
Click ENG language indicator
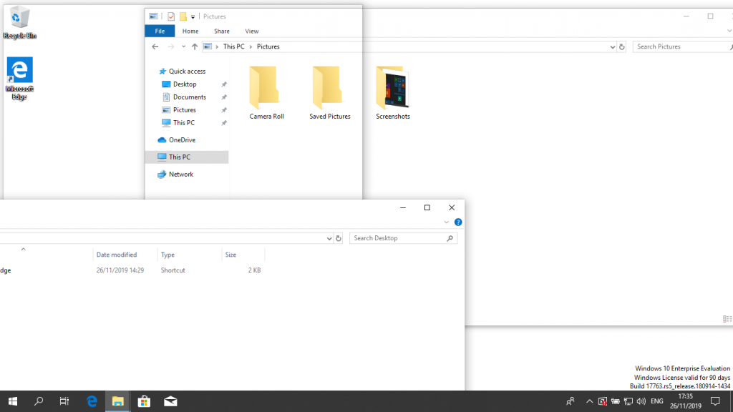click(x=657, y=401)
